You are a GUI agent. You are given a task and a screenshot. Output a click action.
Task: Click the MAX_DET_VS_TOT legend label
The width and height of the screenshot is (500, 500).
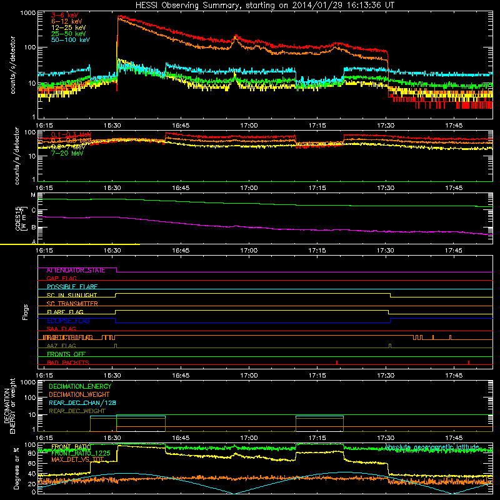(77, 459)
